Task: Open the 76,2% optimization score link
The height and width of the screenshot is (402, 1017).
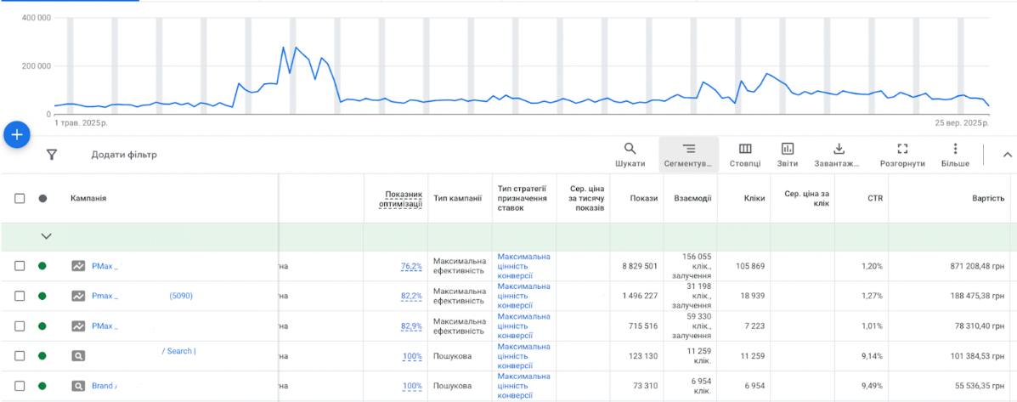Action: point(411,266)
